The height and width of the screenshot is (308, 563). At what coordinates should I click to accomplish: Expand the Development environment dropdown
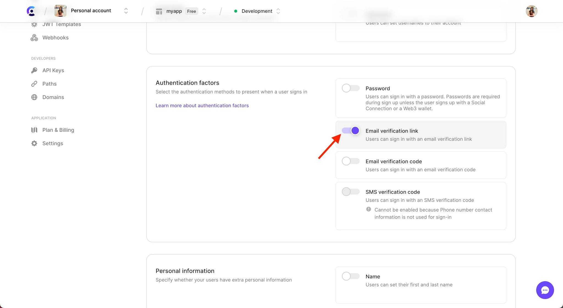278,11
